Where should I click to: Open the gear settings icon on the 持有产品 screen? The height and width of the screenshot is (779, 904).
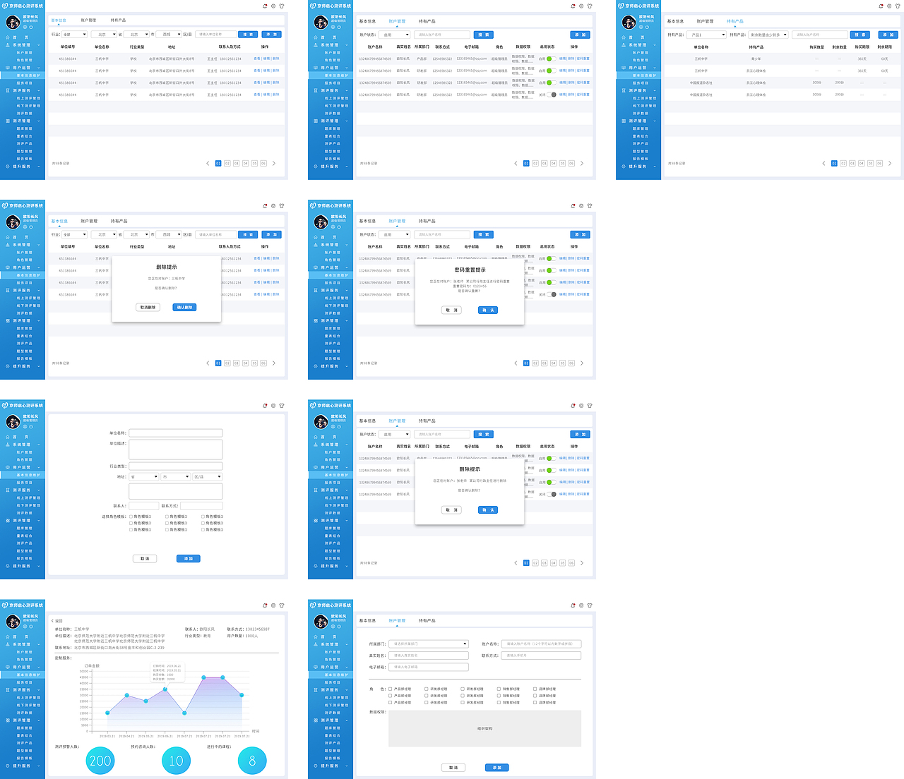(x=889, y=6)
